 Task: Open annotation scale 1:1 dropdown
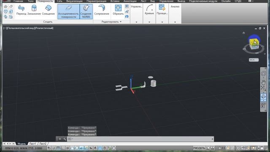(222, 148)
